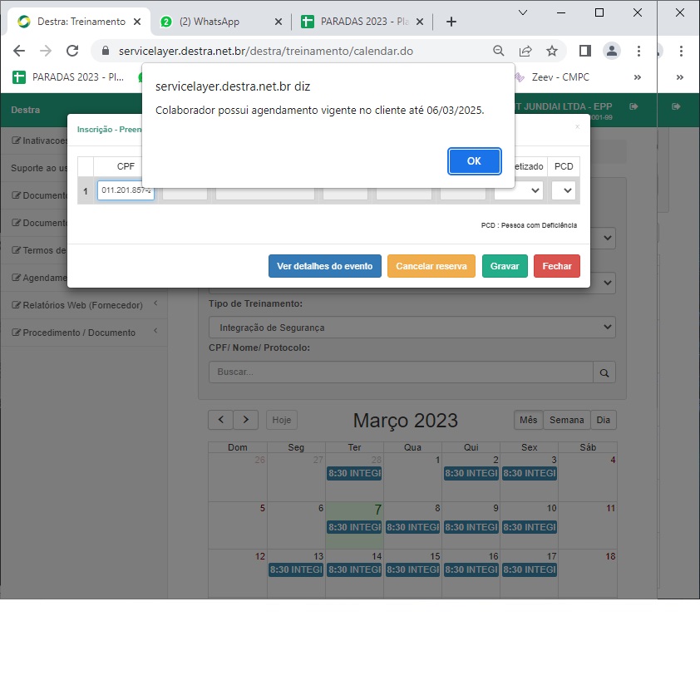Expand Procedimento / Documento sidebar item
This screenshot has width=700, height=700.
point(83,333)
